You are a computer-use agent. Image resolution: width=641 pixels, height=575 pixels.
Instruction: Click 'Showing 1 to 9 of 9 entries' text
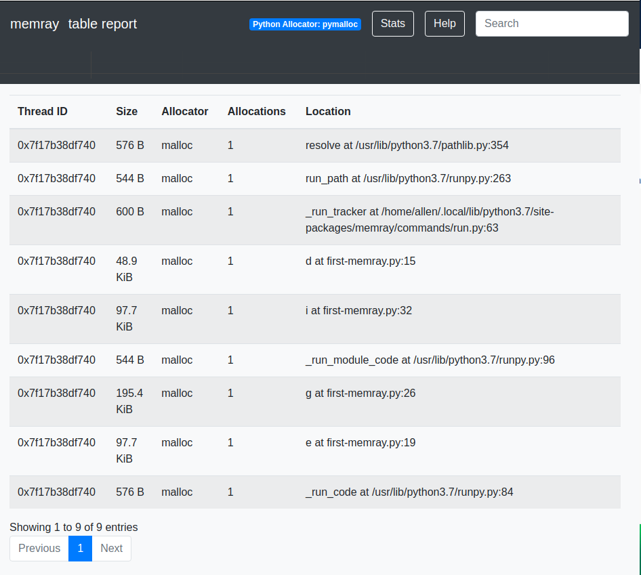[x=74, y=527]
